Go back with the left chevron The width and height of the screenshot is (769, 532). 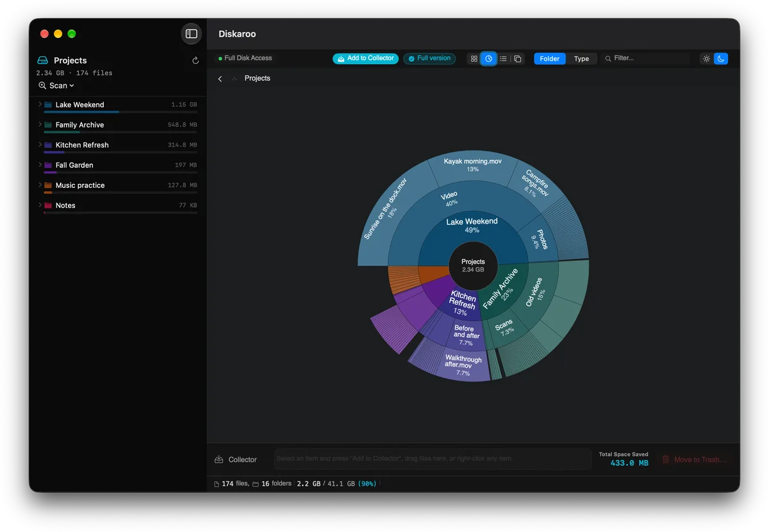coord(220,79)
